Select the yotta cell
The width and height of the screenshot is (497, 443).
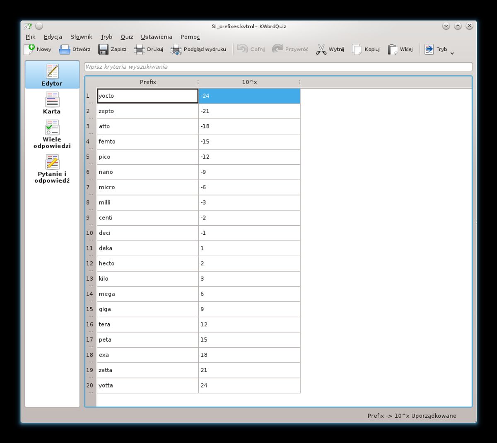click(148, 385)
